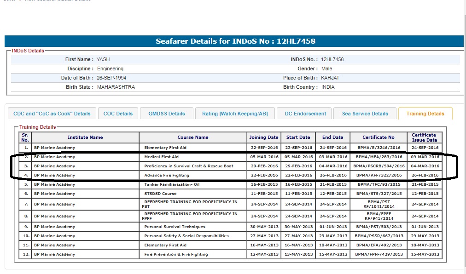Select the Medical First Aid course cell
The width and height of the screenshot is (466, 274).
click(161, 157)
